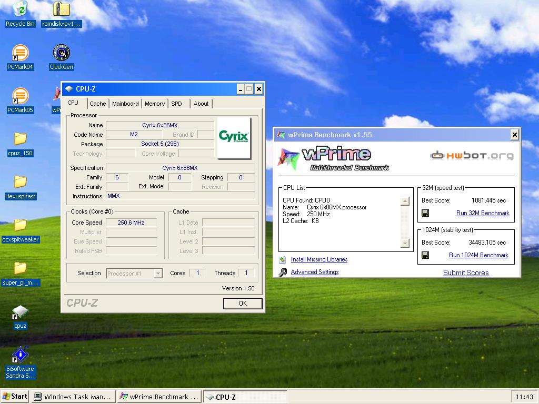
Task: Click the CPU-Z taskbar button
Action: [245, 397]
